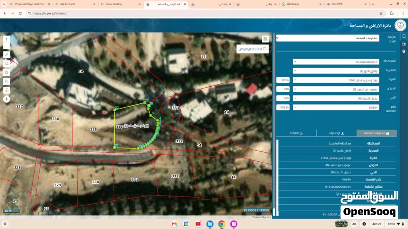The width and height of the screenshot is (408, 229).
Task: Open the distance measurement ruler tool
Action: (x=6, y=64)
